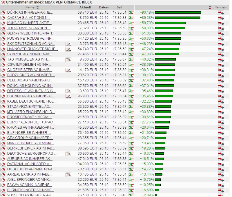Screen dimensions: 232x197
Task: Click the trade arrows icon for SÜDZUCKER AG
Action: (x=221, y=75)
